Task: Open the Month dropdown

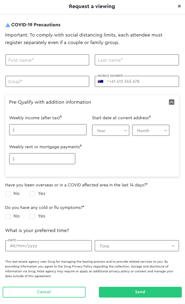Action: pyautogui.click(x=151, y=130)
